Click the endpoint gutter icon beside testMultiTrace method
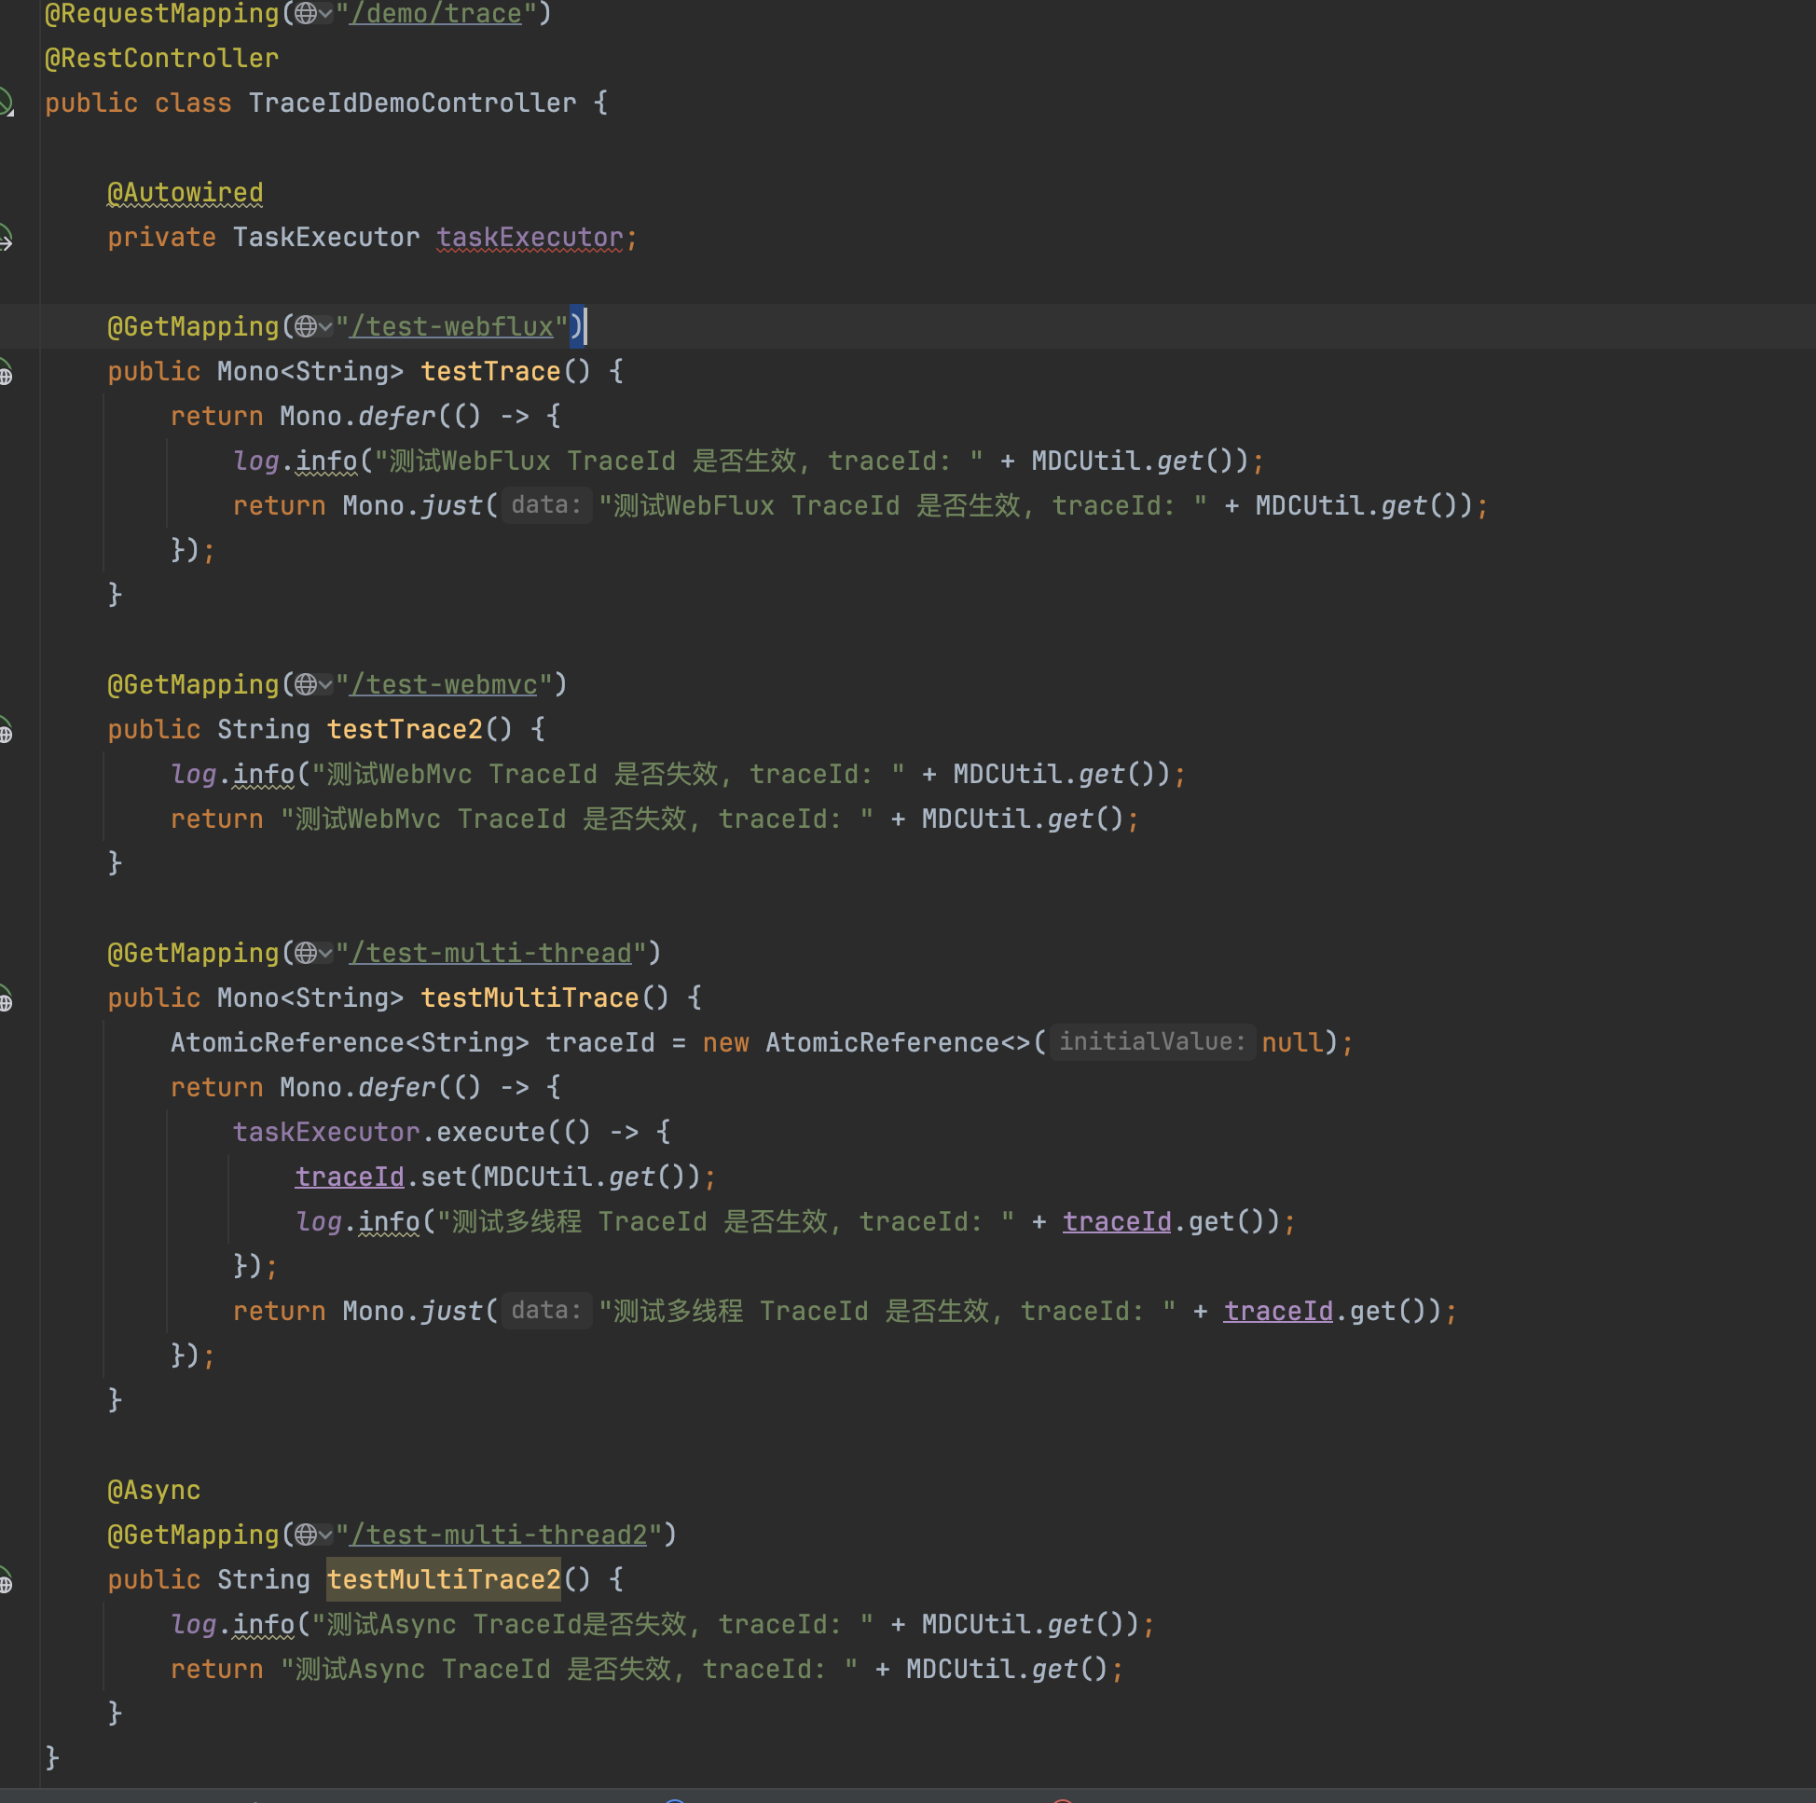 click(x=7, y=998)
